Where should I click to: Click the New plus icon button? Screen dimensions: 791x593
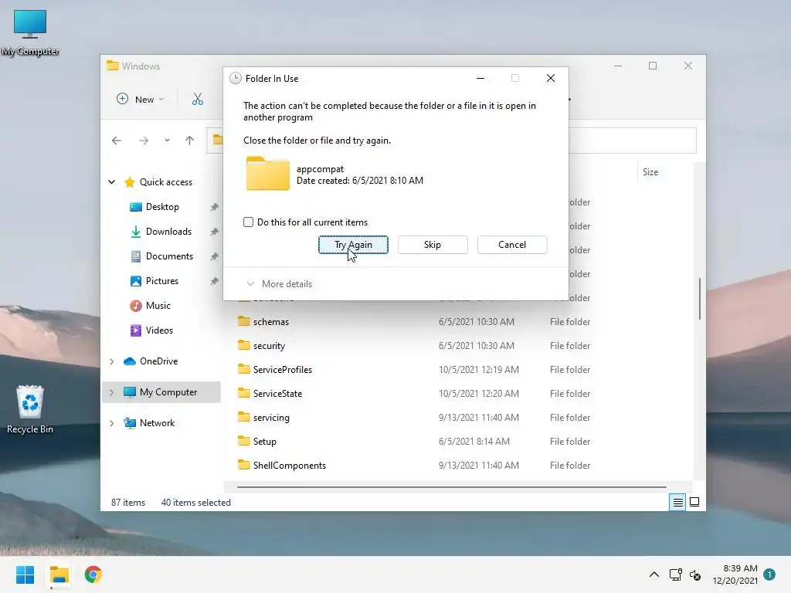point(123,99)
